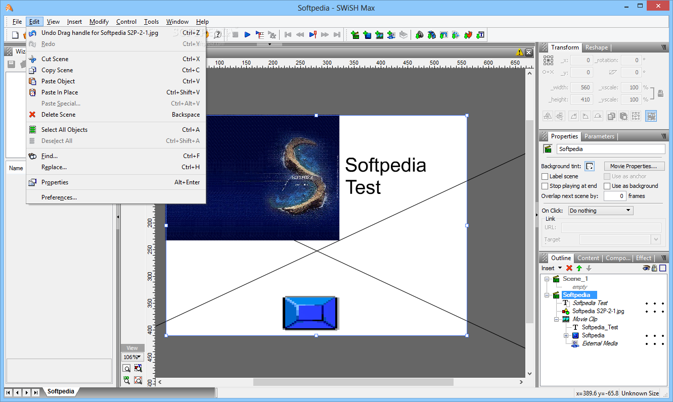
Task: Click the Go to start playback icon
Action: [x=288, y=35]
